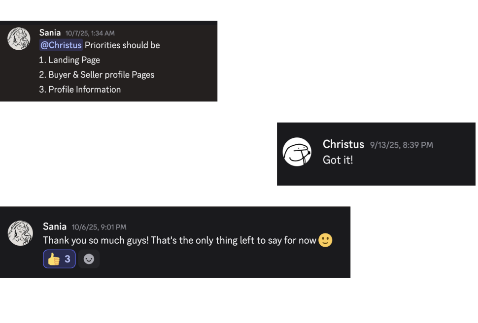This screenshot has width=478, height=323.
Task: Click Sania's avatar beside the Priorities message
Action: pos(19,39)
